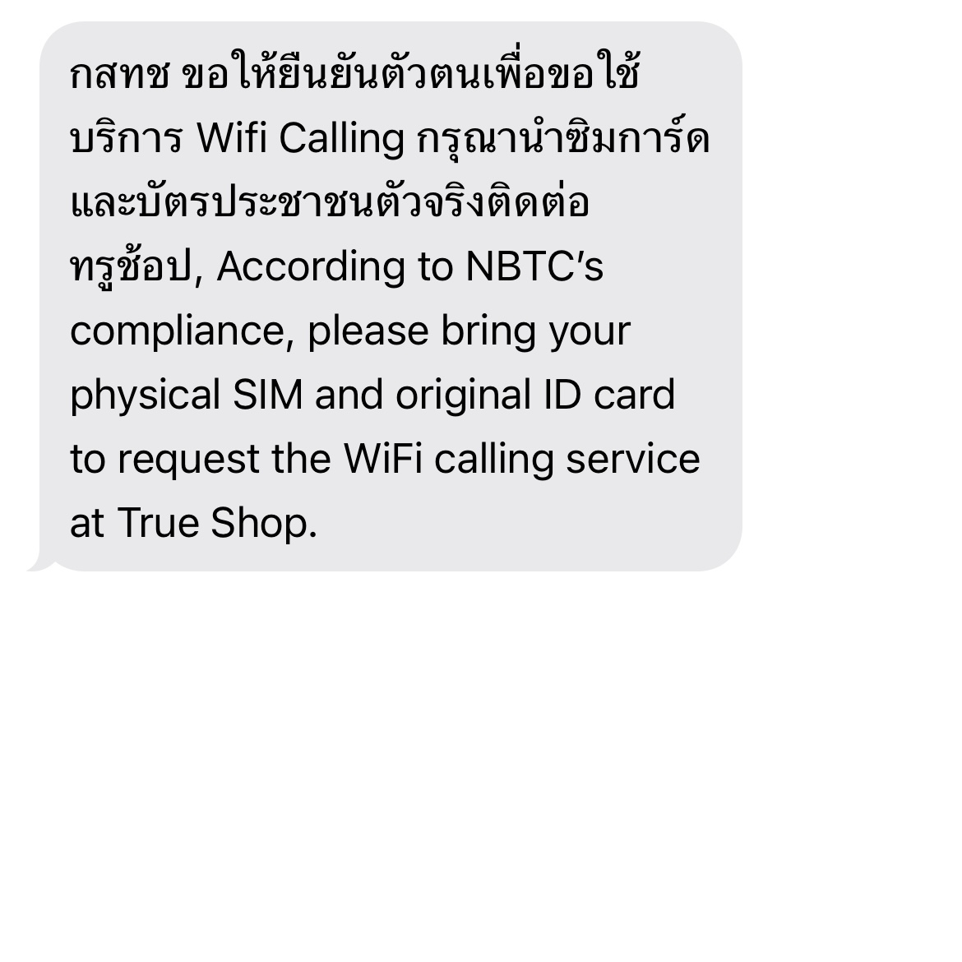Click the word 'กสทช' in the first line
962x962 pixels.
pyautogui.click(x=120, y=76)
